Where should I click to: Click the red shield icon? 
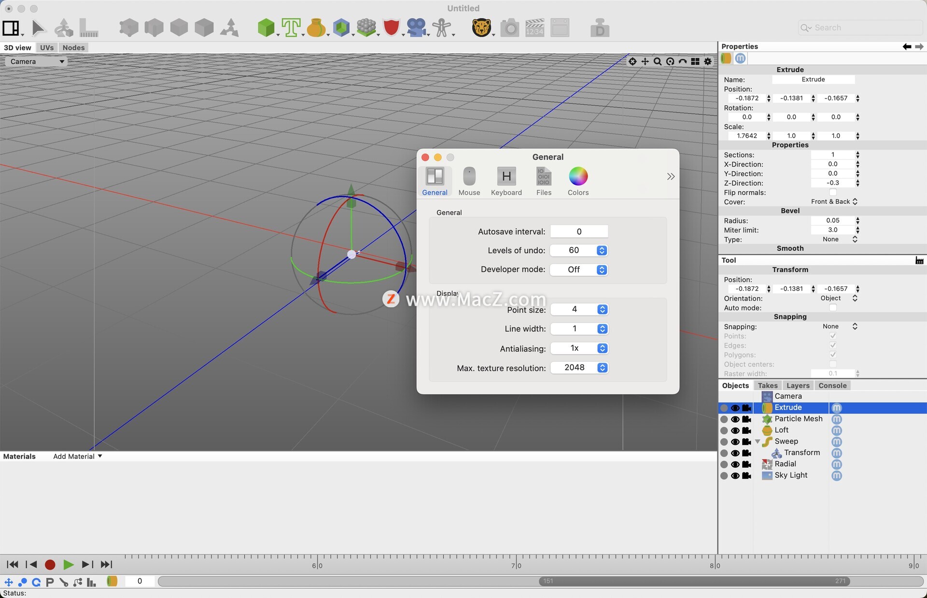[392, 28]
